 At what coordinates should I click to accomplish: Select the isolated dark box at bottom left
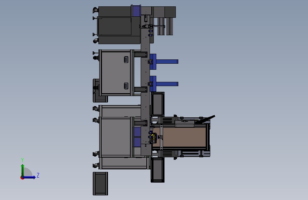click(101, 184)
